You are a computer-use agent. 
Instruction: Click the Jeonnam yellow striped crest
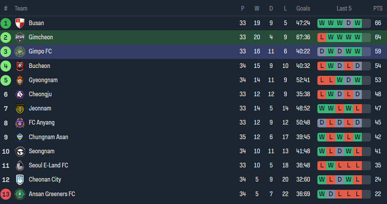pos(20,109)
